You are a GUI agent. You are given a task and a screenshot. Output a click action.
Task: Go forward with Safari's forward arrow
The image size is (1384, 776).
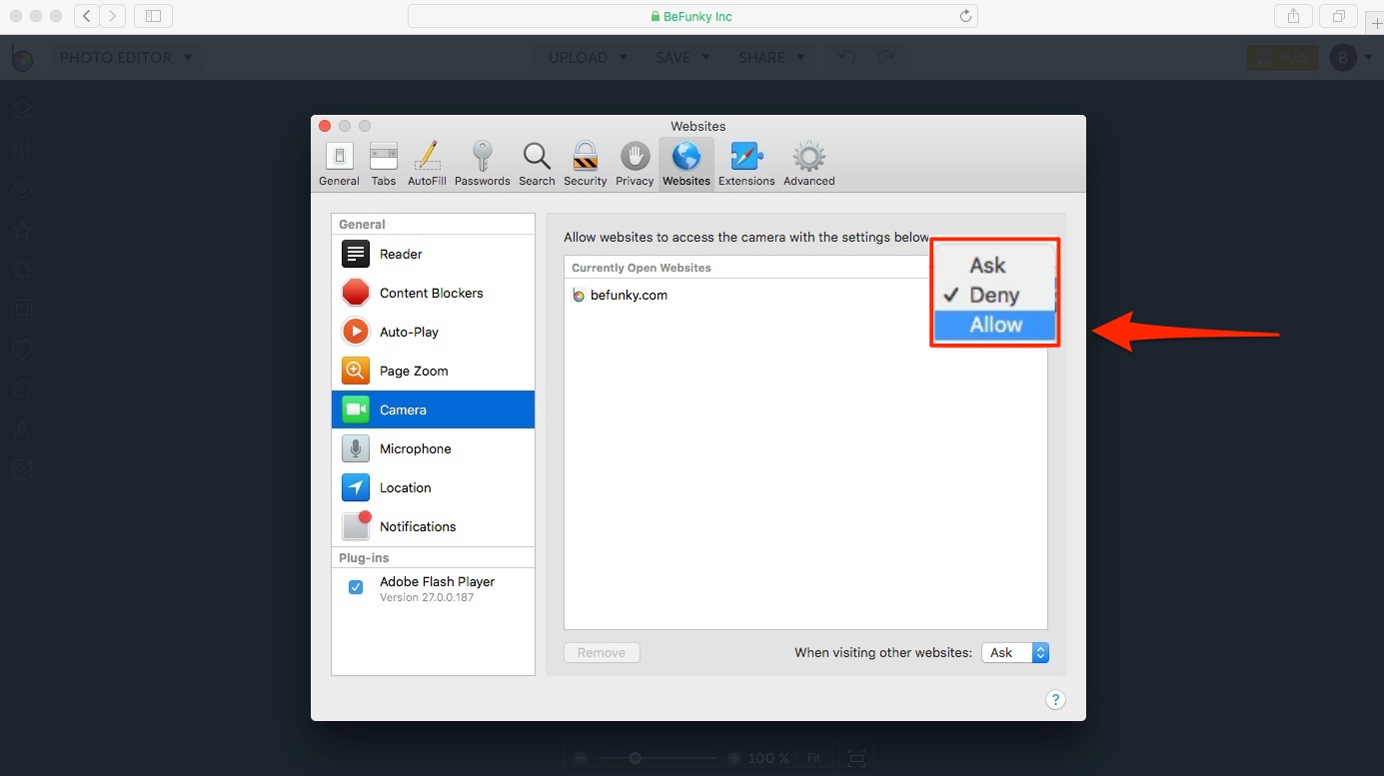113,16
